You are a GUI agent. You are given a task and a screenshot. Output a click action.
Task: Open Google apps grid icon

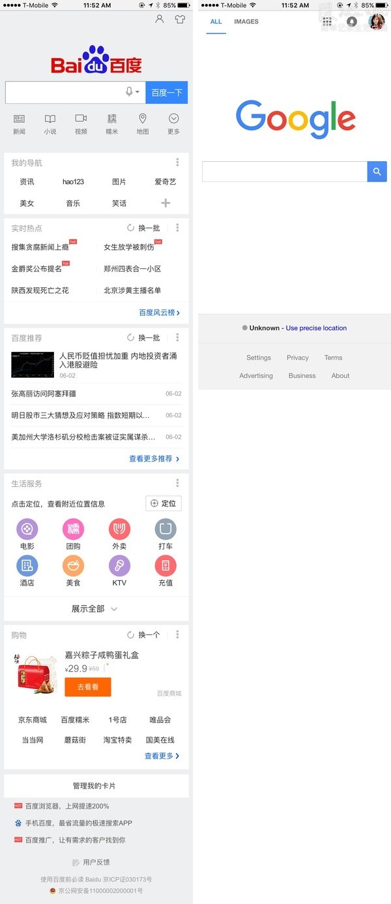point(327,22)
